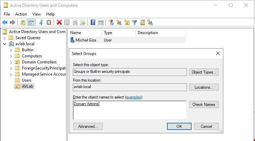
Task: Select Saved Queries in the tree
Action: [x=28, y=38]
